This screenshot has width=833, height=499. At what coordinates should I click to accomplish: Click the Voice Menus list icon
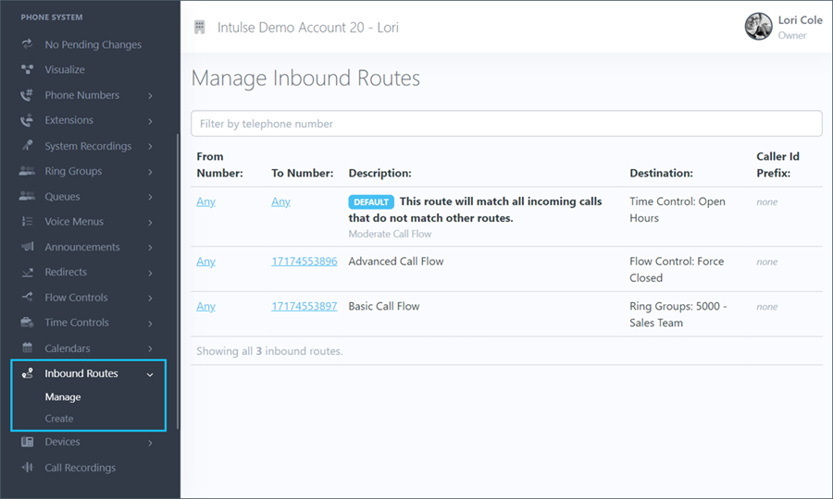coord(27,222)
